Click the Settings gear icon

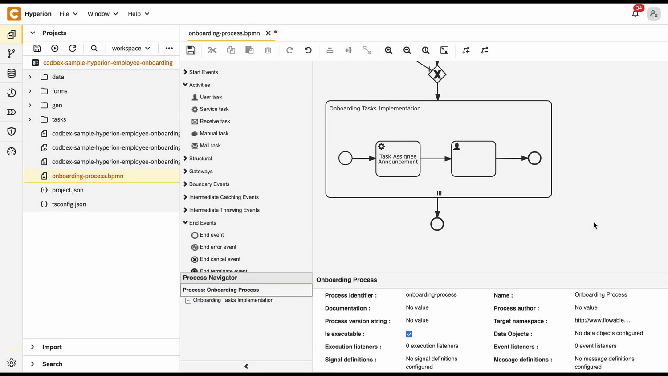click(x=11, y=363)
